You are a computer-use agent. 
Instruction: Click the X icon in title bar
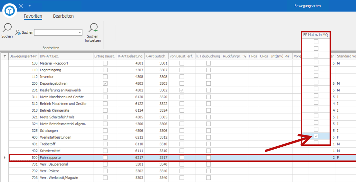coord(21,6)
